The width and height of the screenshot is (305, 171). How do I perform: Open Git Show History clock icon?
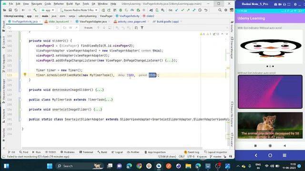coord(200,10)
